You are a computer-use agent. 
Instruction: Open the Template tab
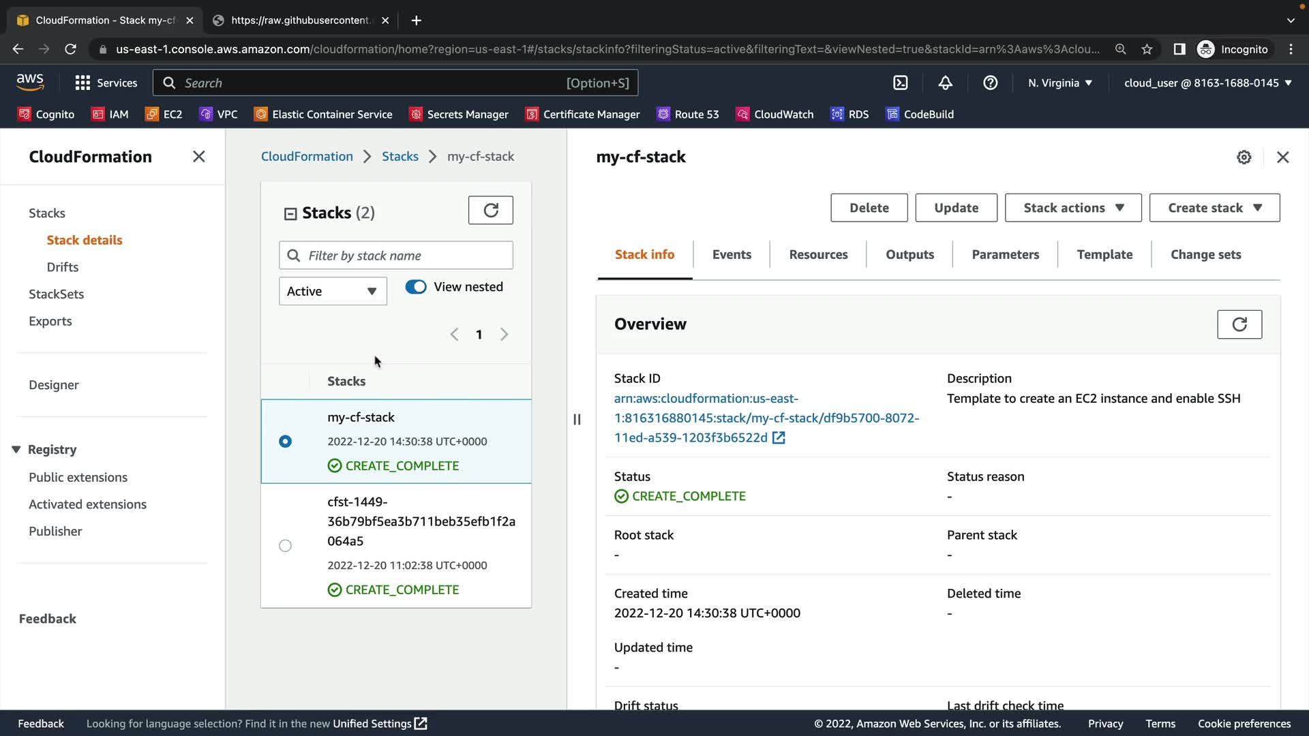1104,254
